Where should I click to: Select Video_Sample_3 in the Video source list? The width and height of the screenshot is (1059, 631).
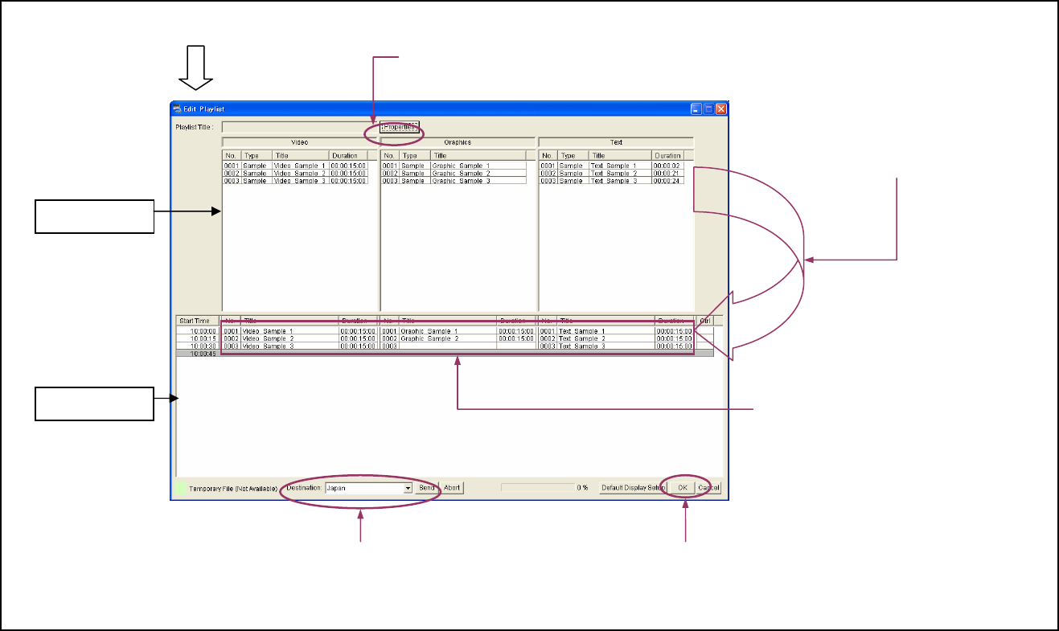coord(299,181)
